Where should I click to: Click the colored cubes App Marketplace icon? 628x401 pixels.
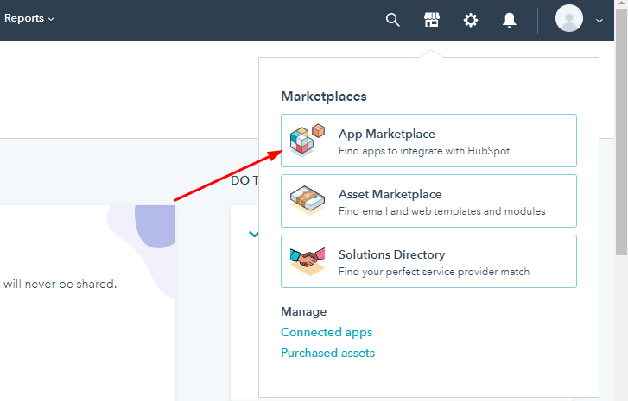308,141
